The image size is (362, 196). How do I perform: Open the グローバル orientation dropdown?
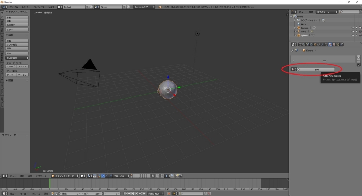[121, 176]
